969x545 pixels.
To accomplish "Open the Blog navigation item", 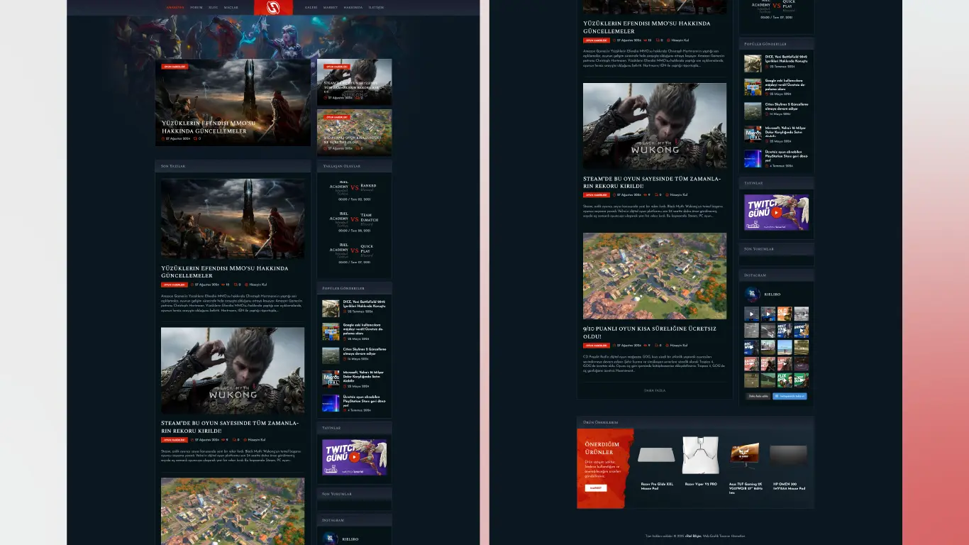I will [x=214, y=7].
